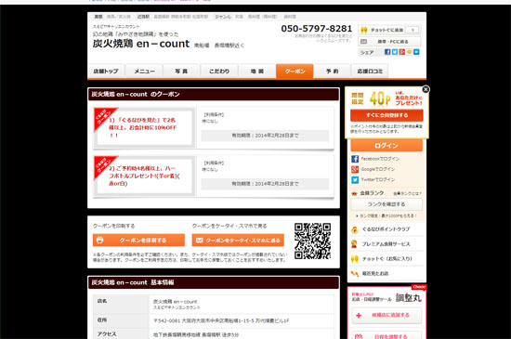Share the page on Facebook icon
Image resolution: width=511 pixels, height=339 pixels.
tap(387, 52)
